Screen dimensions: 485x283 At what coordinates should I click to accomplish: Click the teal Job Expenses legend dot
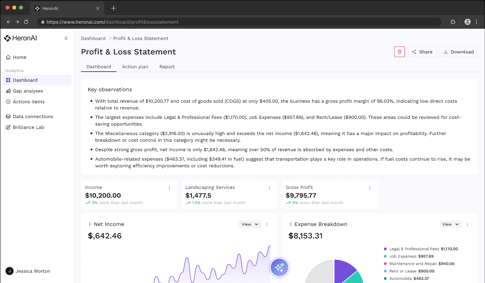click(385, 256)
